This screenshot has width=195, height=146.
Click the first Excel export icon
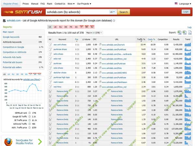coord(179,32)
